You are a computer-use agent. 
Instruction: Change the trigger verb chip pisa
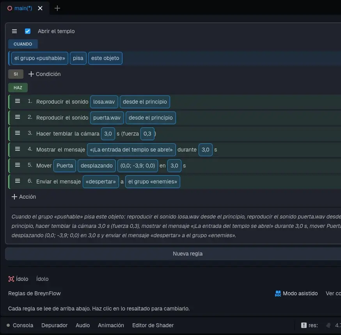point(78,58)
